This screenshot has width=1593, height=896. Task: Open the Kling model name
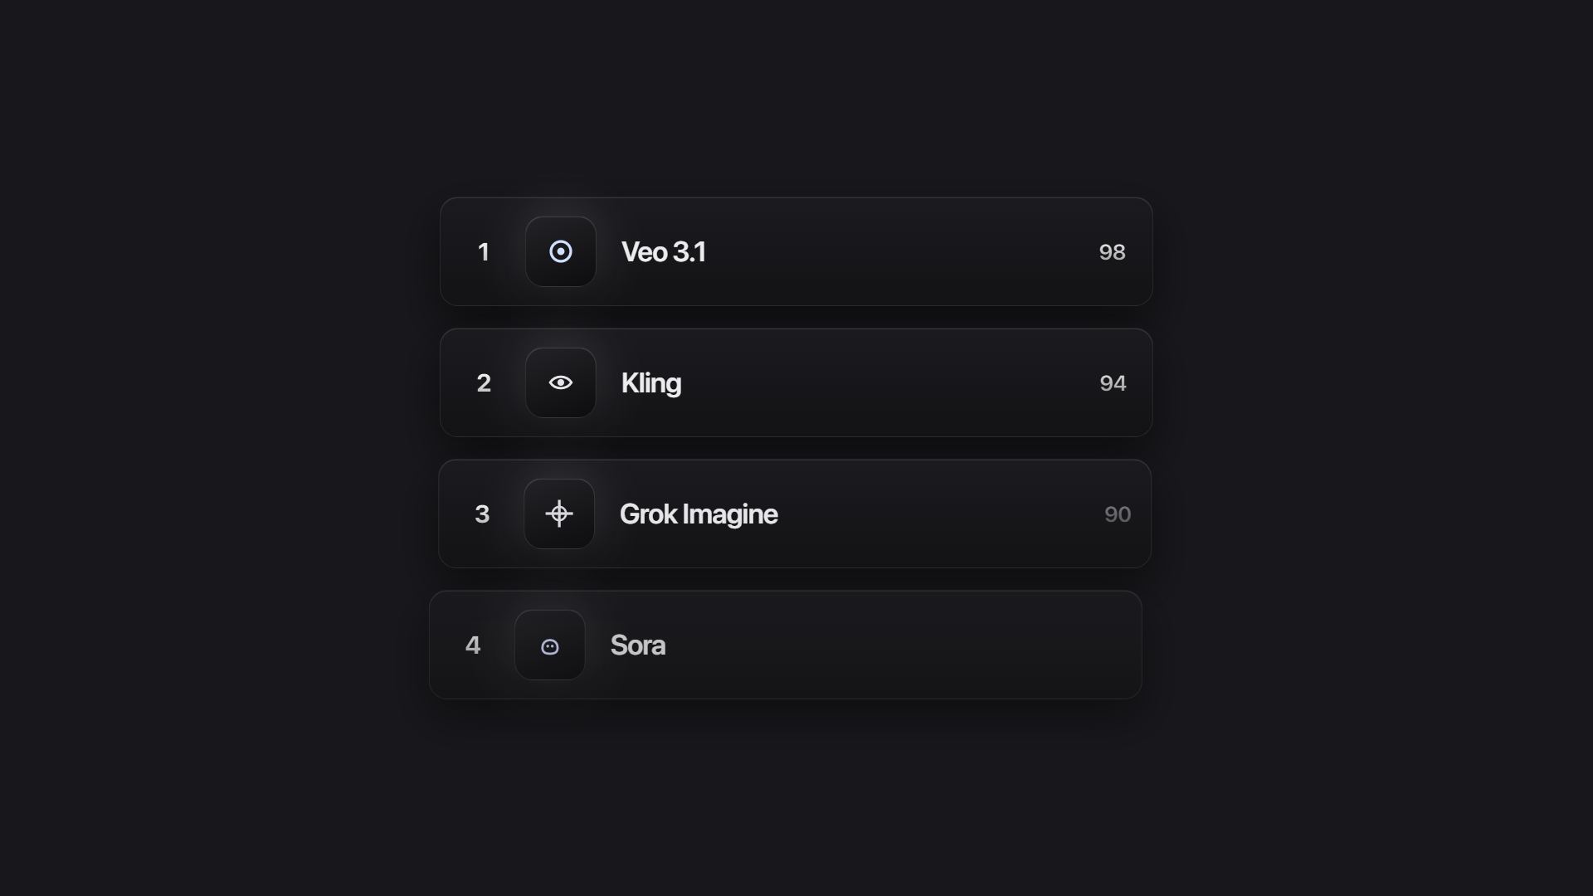(x=651, y=383)
